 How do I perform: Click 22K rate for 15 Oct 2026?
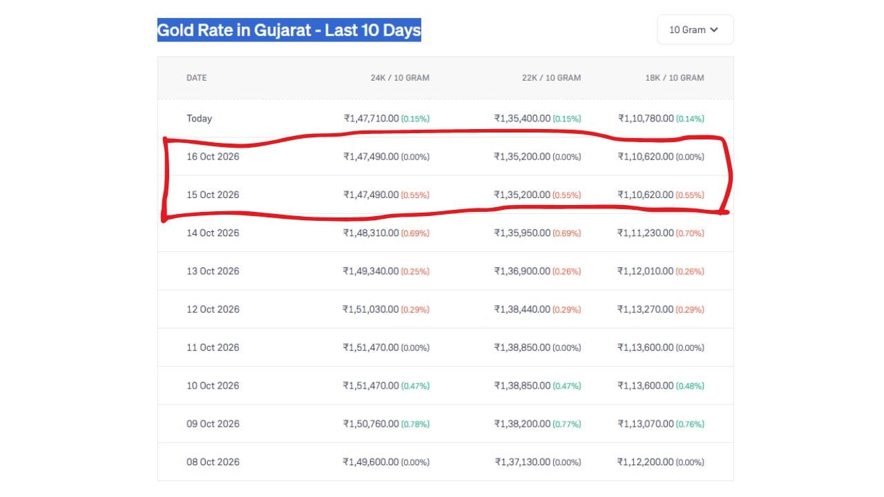pos(522,195)
